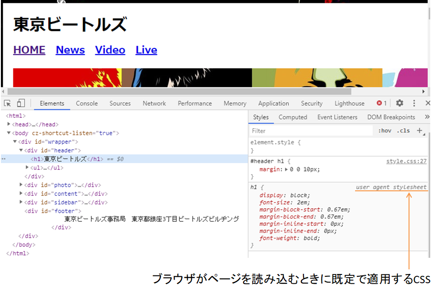This screenshot has height=286, width=433.
Task: Expand the div id="photo" node
Action: [21, 185]
